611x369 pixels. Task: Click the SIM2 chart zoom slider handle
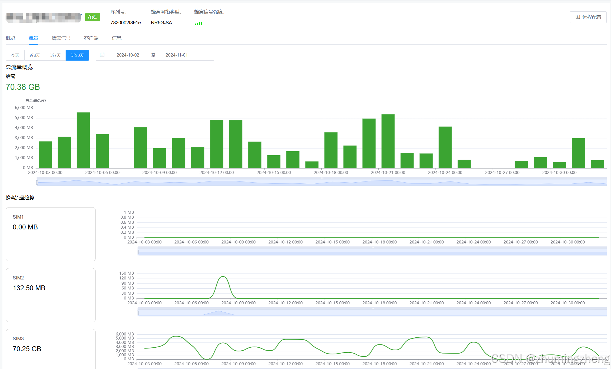[x=138, y=313]
